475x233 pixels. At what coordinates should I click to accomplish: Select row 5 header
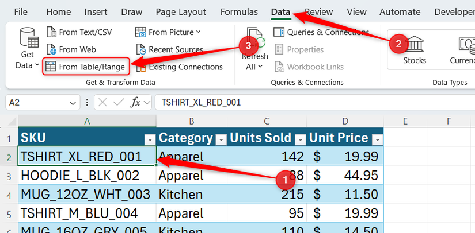9,214
